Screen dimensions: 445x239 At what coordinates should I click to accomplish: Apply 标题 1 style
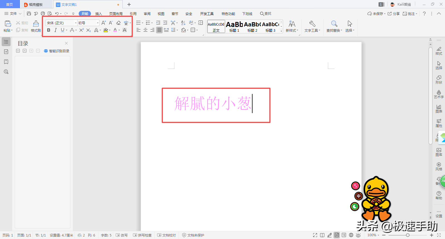pos(234,26)
